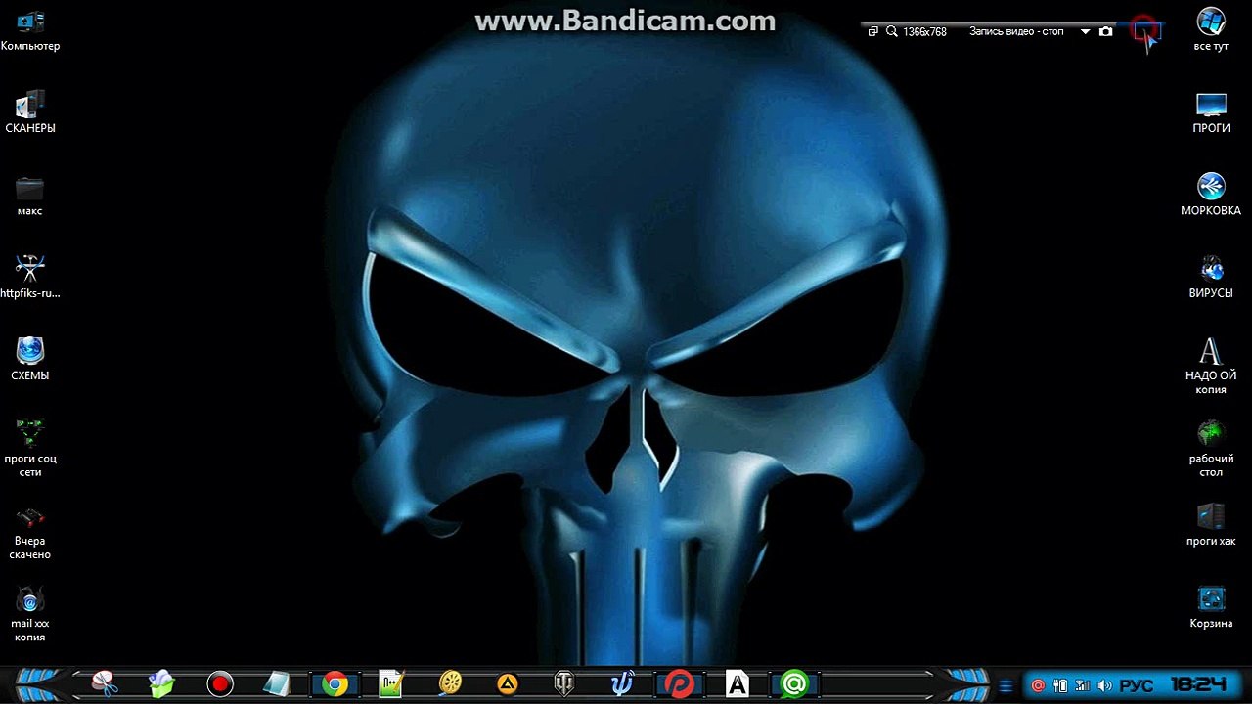The height and width of the screenshot is (704, 1252).
Task: Click the speaker volume tray icon
Action: tap(1104, 685)
